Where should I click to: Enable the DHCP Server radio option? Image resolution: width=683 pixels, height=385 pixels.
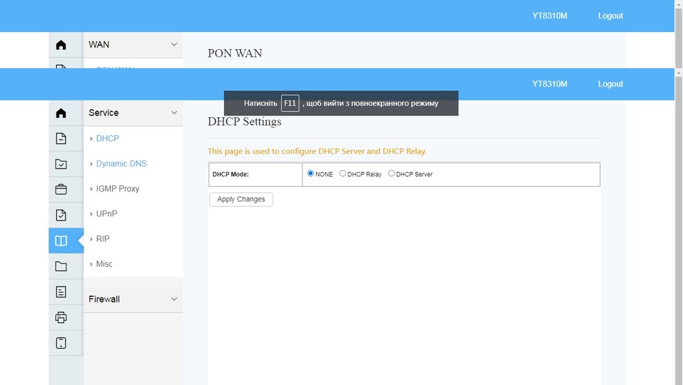pyautogui.click(x=391, y=173)
